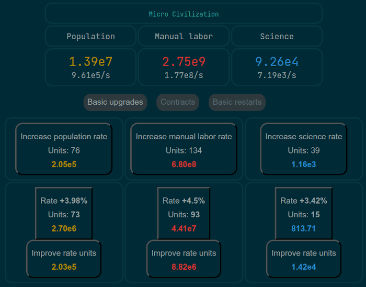The height and width of the screenshot is (287, 366).
Task: Select the science amount 9.26e4
Action: pyautogui.click(x=277, y=62)
